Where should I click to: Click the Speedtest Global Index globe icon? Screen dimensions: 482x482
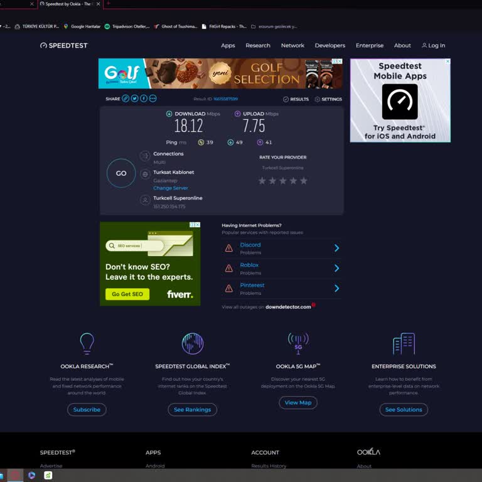[193, 343]
